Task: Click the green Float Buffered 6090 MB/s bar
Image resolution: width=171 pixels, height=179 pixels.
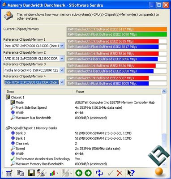Action: click(x=117, y=34)
